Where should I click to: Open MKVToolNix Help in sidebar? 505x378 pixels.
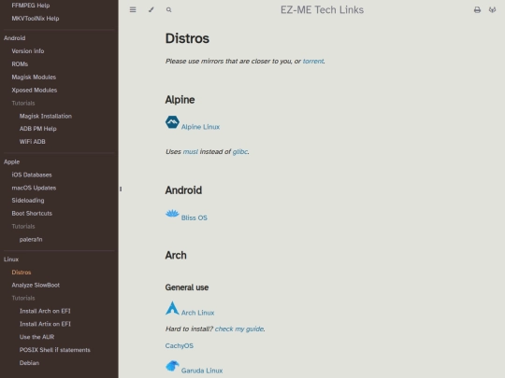pyautogui.click(x=36, y=19)
